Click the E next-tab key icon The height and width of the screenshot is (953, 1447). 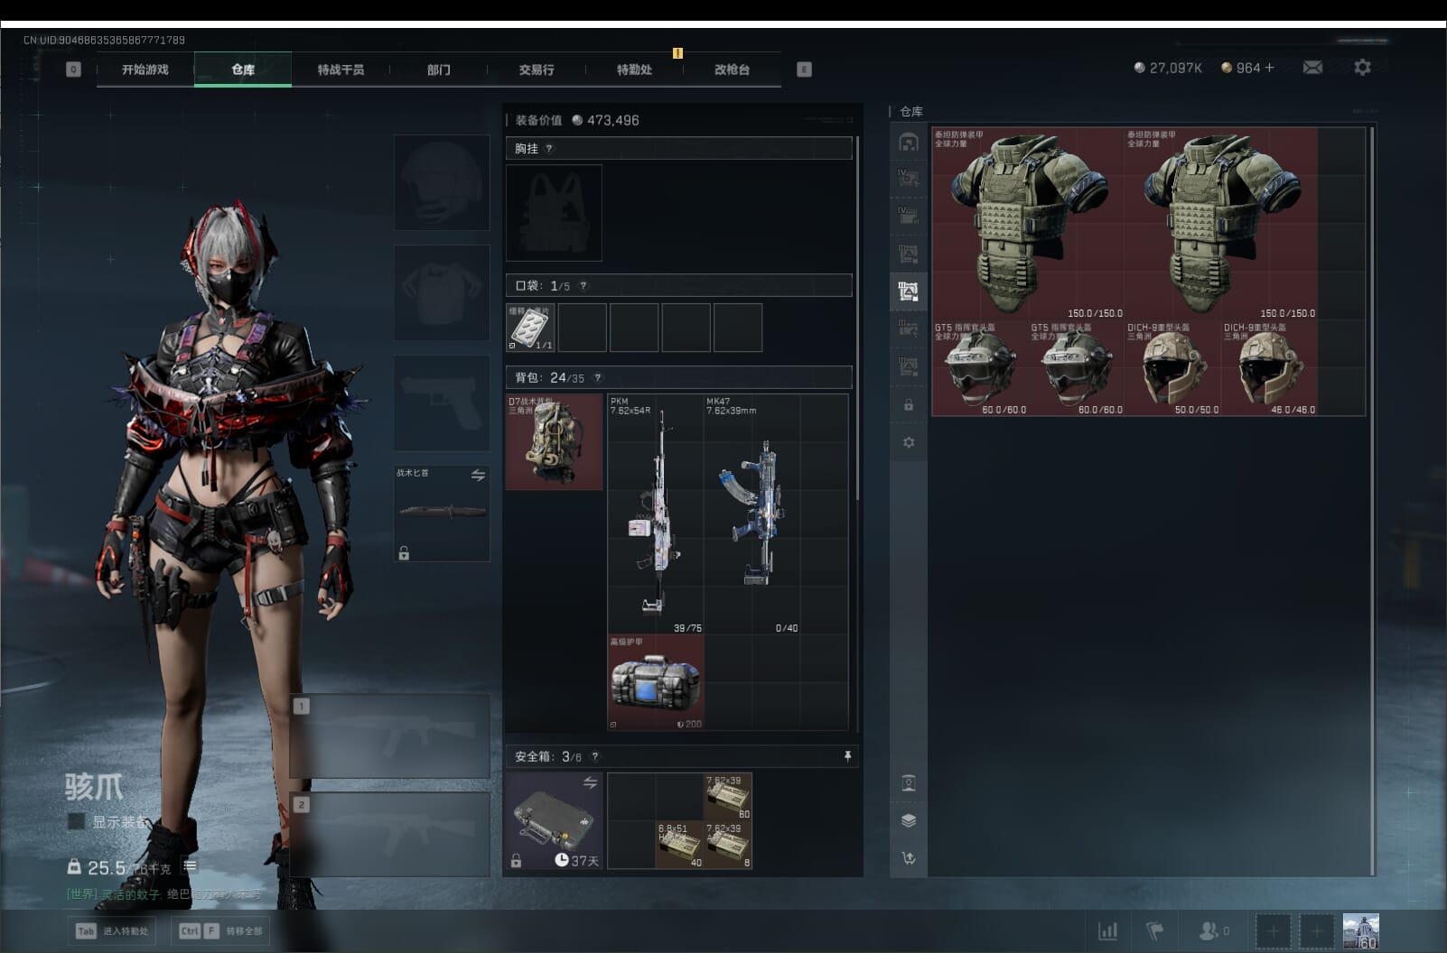(x=804, y=69)
